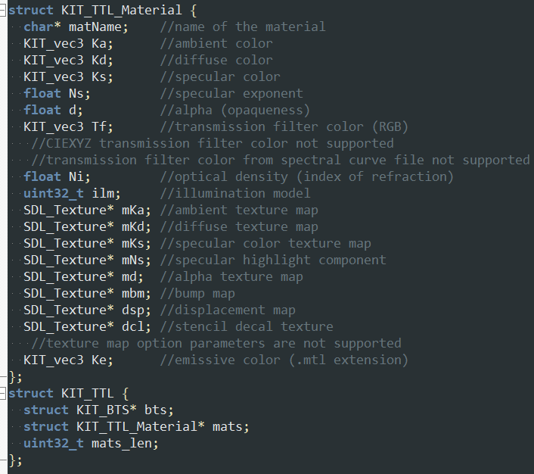
Task: Click the dcl stencil decal member
Action: point(132,326)
